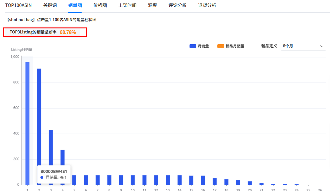
Task: Open the 上架时间 tab
Action: point(127,5)
